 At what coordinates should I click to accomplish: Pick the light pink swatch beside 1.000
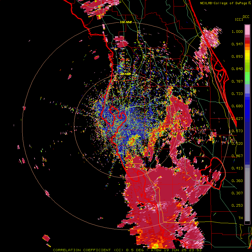pos(247,30)
